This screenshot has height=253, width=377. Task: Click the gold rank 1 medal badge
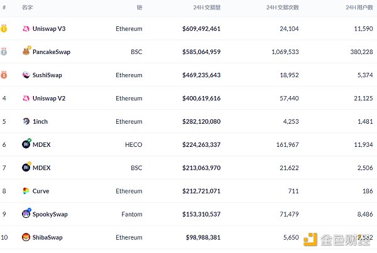click(x=4, y=29)
